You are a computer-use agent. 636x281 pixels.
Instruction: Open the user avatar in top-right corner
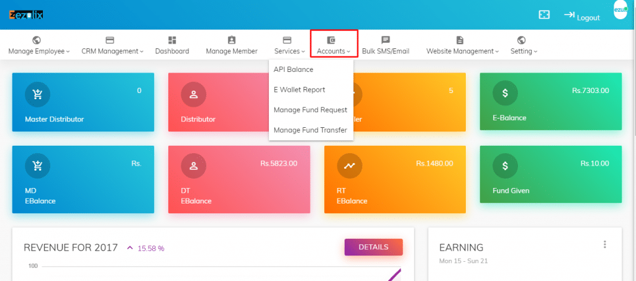[620, 11]
